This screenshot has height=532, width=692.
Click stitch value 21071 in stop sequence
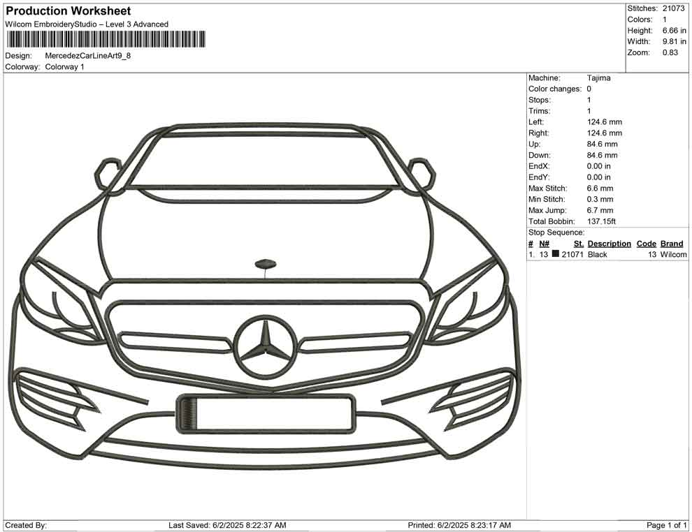572,255
